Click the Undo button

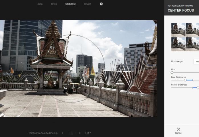tap(40, 4)
